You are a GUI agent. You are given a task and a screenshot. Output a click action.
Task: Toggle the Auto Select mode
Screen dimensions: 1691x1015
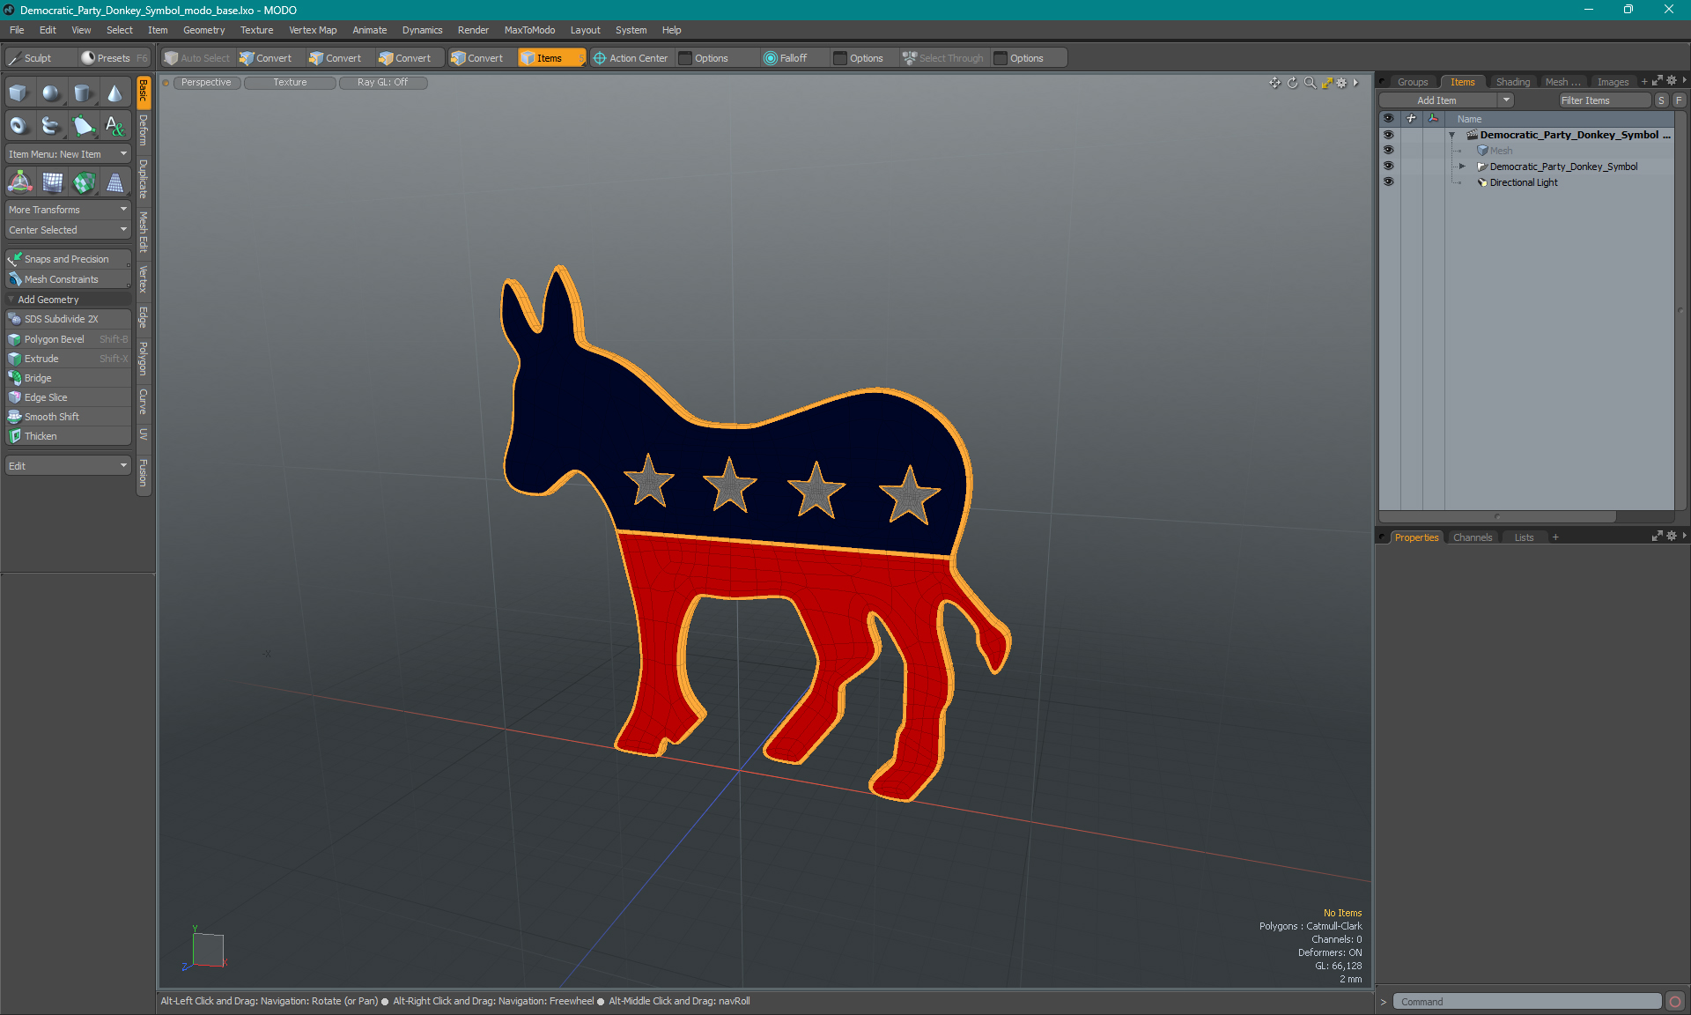tap(197, 58)
